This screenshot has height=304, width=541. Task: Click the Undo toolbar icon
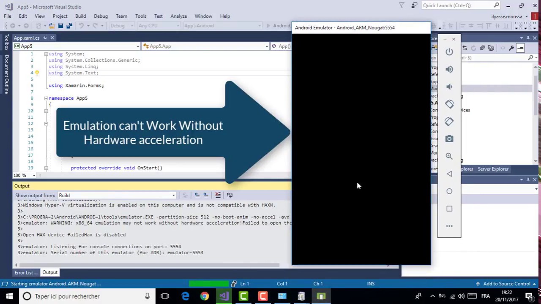coord(81,26)
